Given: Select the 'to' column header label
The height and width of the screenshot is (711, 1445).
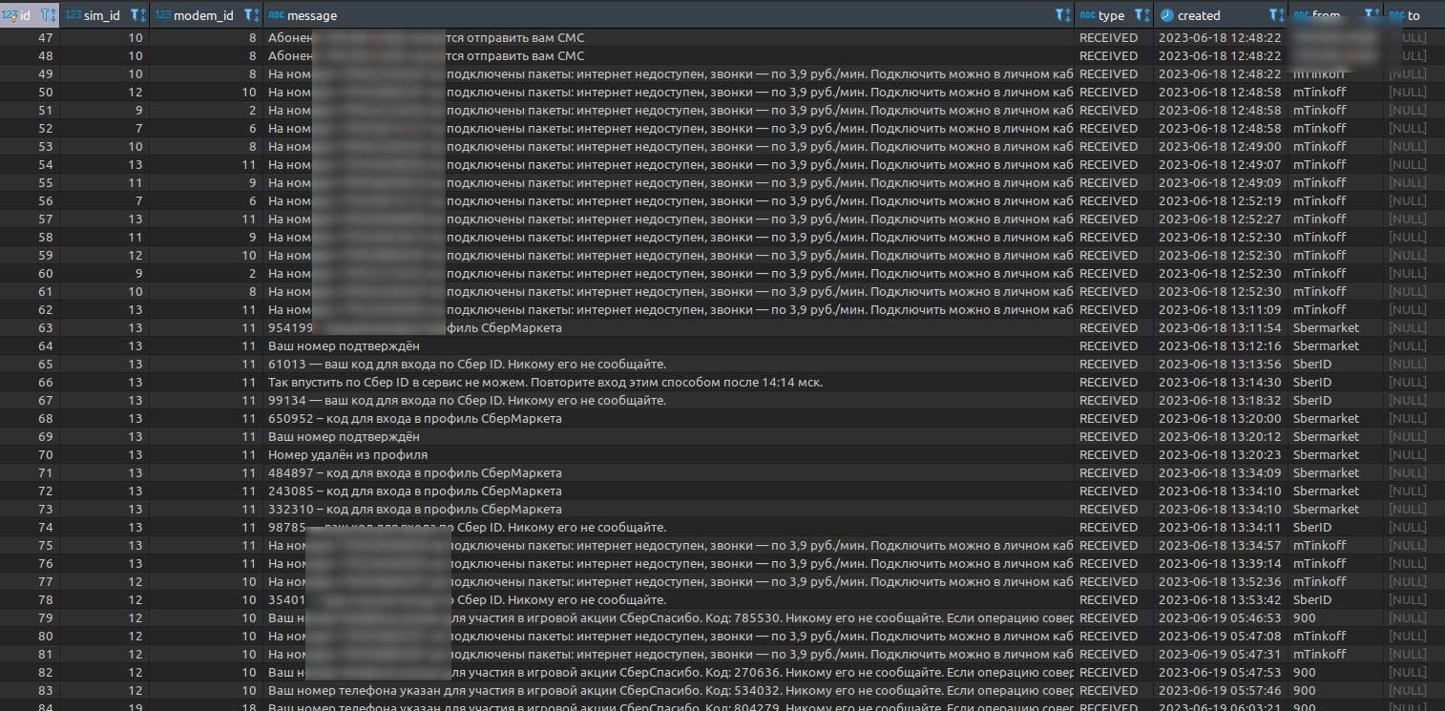Looking at the screenshot, I should (1414, 15).
